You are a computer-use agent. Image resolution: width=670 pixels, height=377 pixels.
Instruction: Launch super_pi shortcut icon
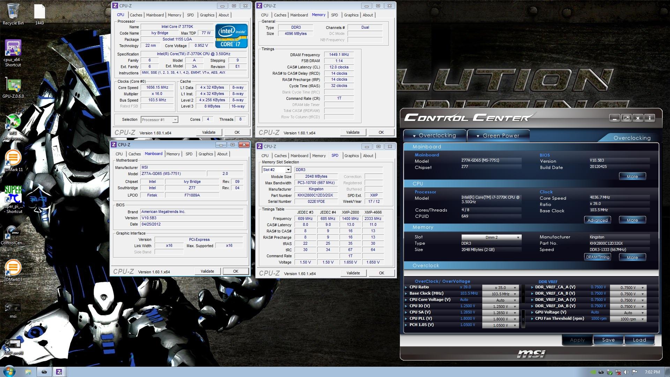13,200
